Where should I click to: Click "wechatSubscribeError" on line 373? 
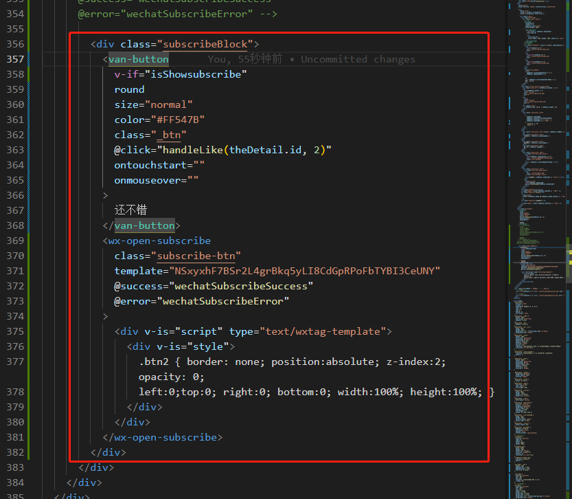coord(223,302)
